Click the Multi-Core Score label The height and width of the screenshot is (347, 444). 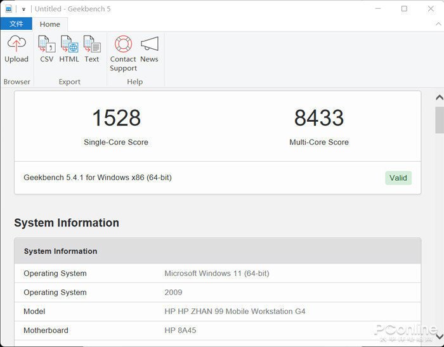[319, 142]
